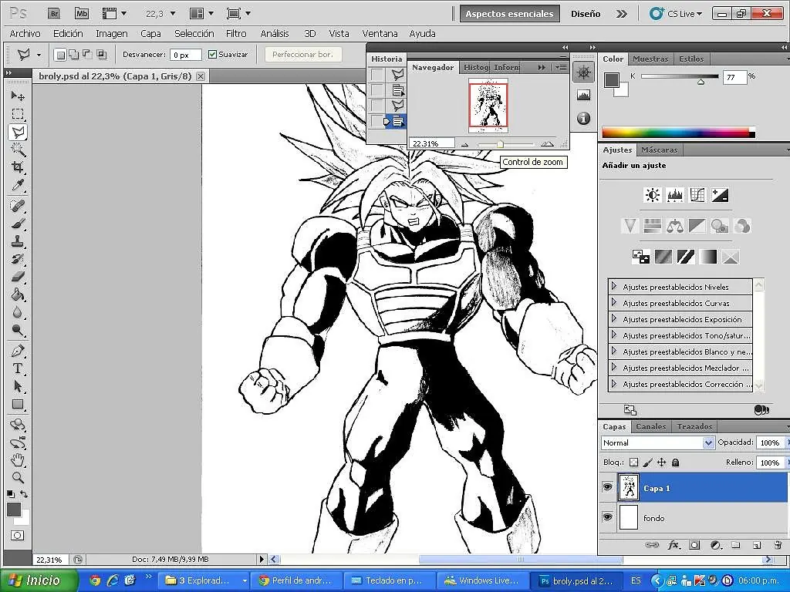Expand Ajustes preestablecidos Niveles
The height and width of the screenshot is (592, 790).
point(613,287)
